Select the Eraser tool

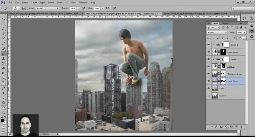[3, 68]
